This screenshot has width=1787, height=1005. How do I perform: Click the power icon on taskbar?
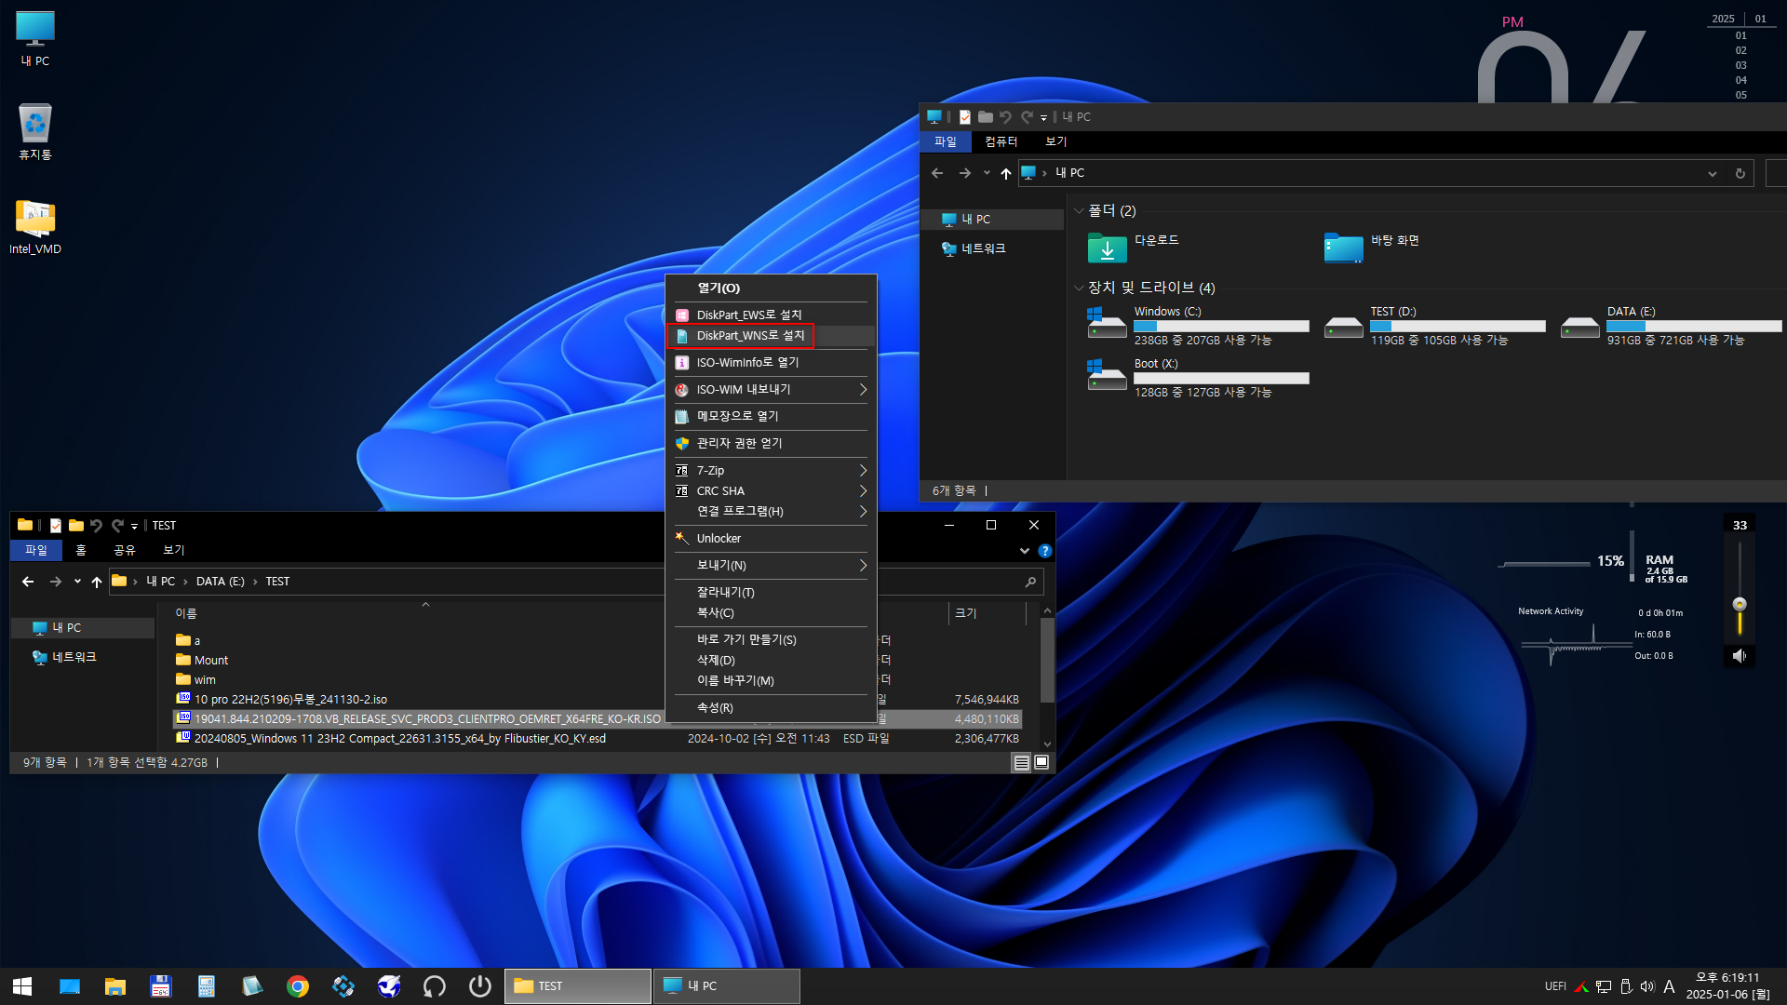click(480, 986)
